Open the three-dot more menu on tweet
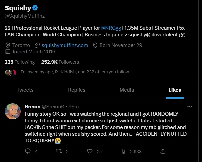 (190, 107)
